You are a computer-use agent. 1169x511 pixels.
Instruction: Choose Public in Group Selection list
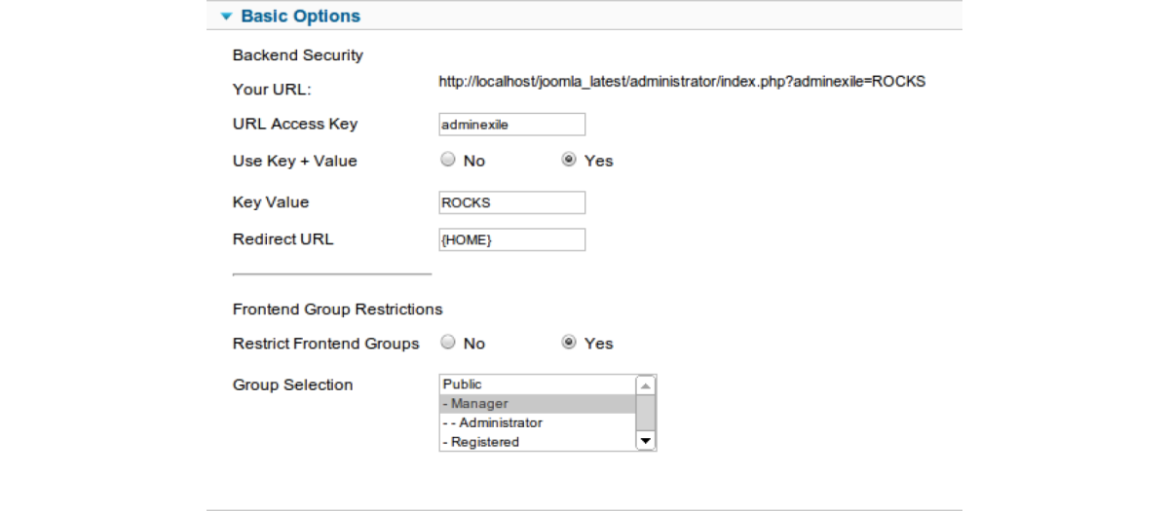[538, 384]
